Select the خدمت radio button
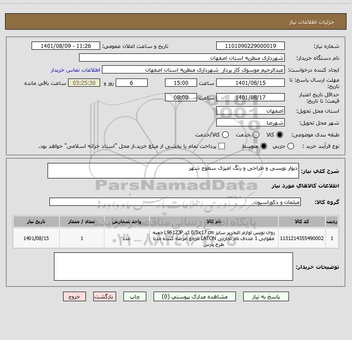Image resolution: width=352 pixels, height=340 pixels. (256, 135)
